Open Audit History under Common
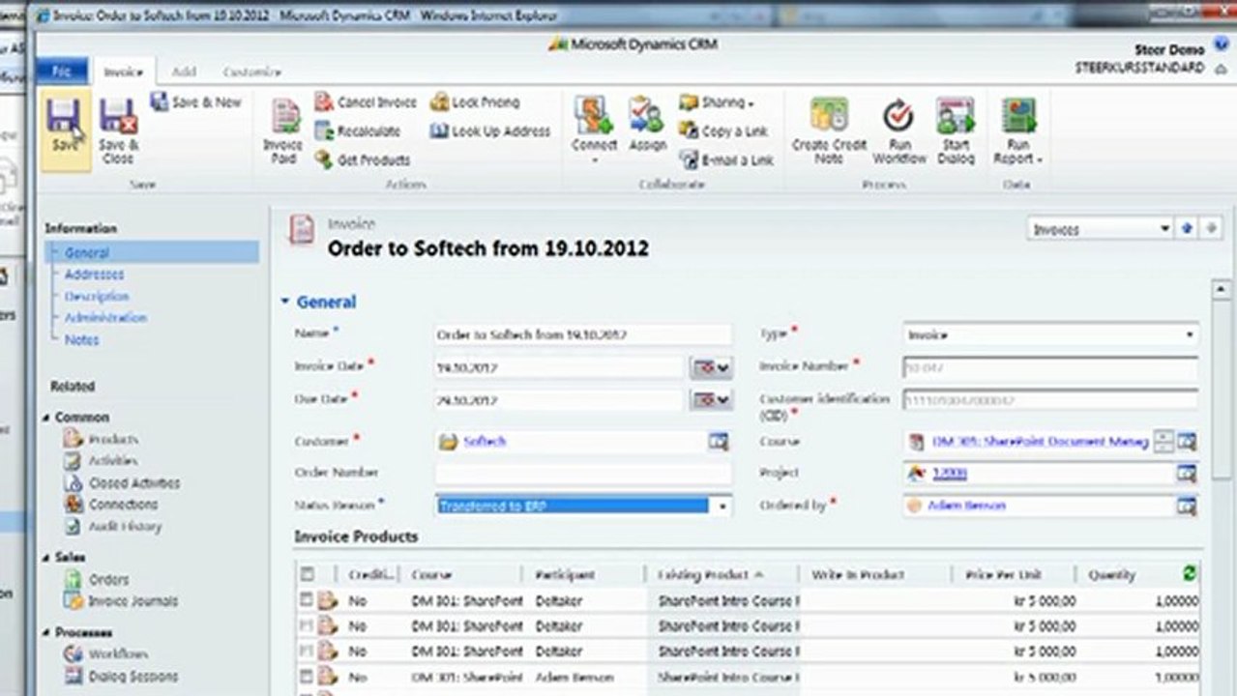The image size is (1237, 696). pos(113,527)
